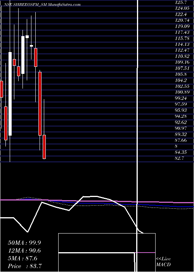Viewport: 194px width, 272px height.
Task: Click the 102.55 price axis label
Action: (182, 86)
